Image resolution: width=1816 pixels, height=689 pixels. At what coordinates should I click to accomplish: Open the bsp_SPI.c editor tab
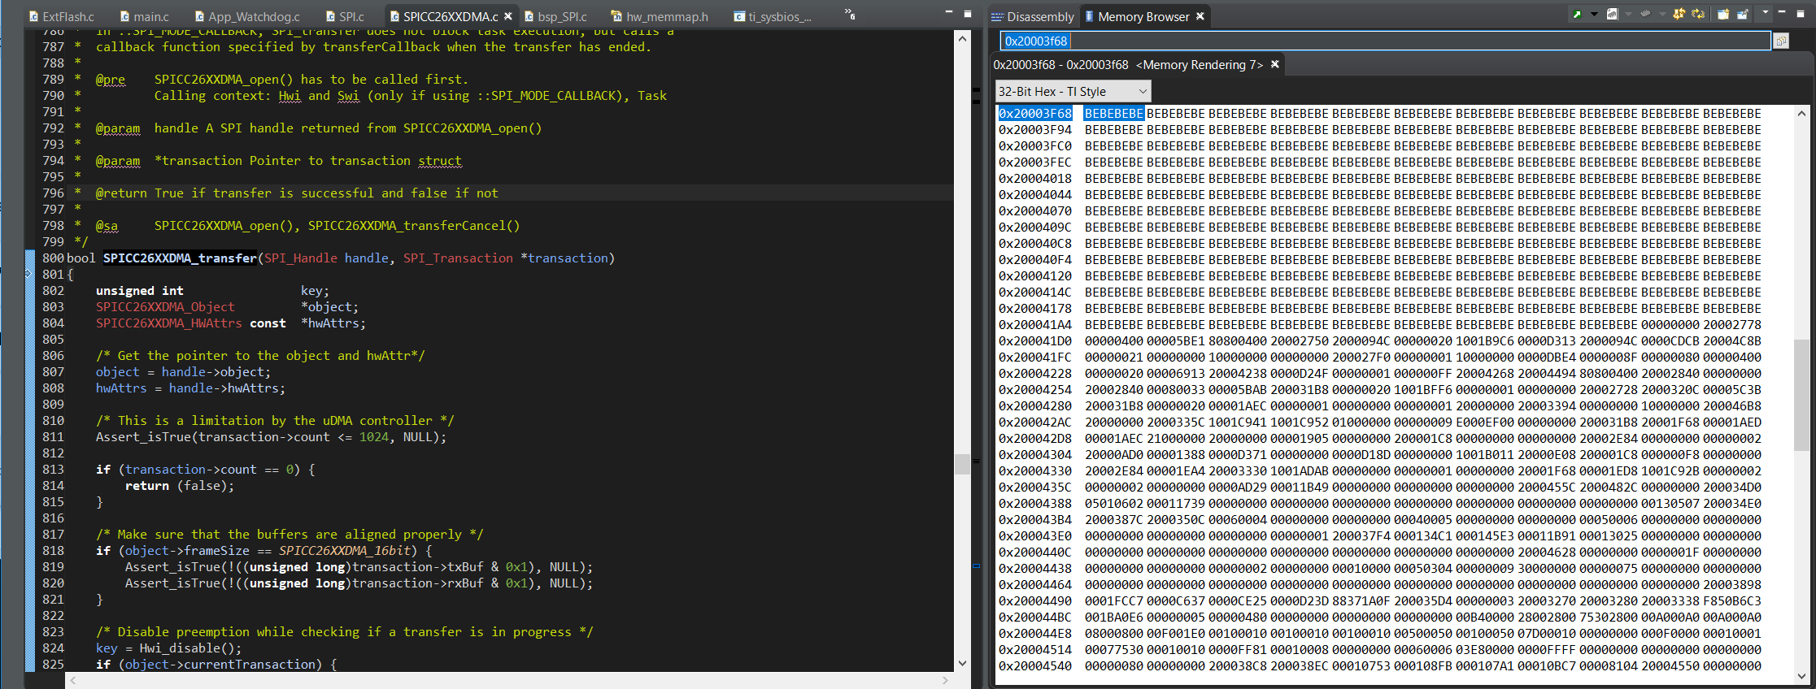tap(561, 16)
